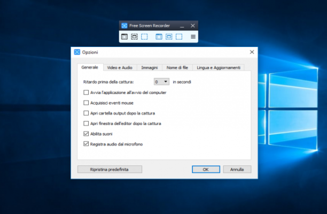The height and width of the screenshot is (214, 327).
Task: Uncheck Registra audio dal microfono
Action: [x=86, y=144]
